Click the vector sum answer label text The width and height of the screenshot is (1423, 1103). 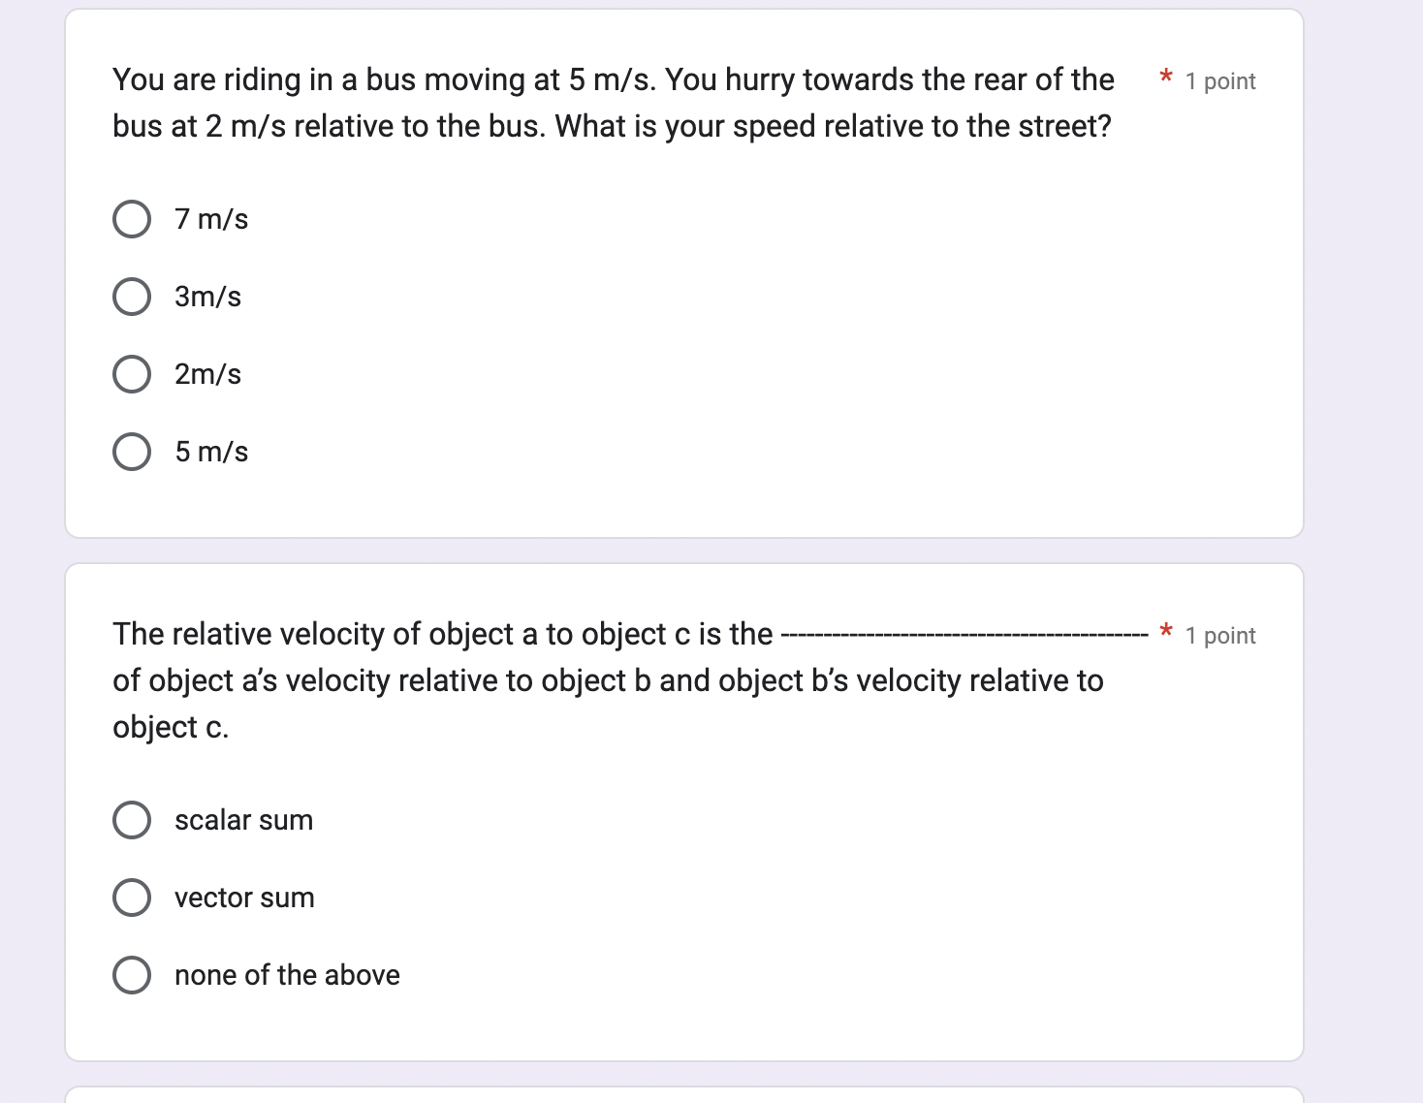coord(243,897)
